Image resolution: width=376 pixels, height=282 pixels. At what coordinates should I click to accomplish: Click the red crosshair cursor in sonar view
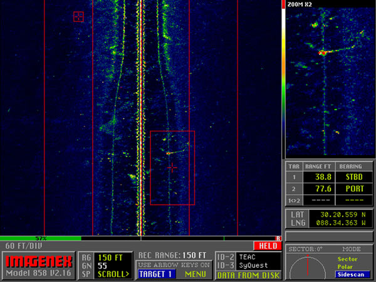click(x=172, y=167)
